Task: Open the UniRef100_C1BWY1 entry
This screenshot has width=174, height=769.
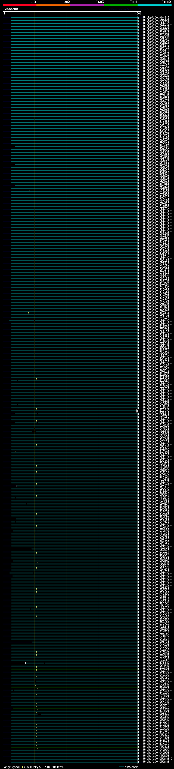Action: [x=156, y=342]
